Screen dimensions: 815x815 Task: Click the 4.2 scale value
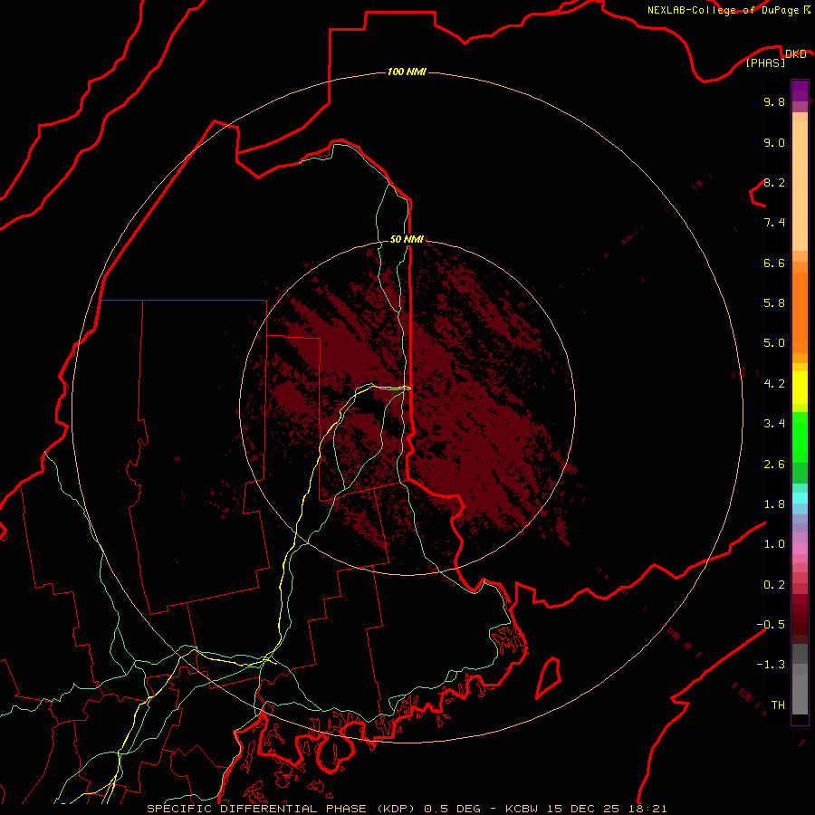point(774,384)
